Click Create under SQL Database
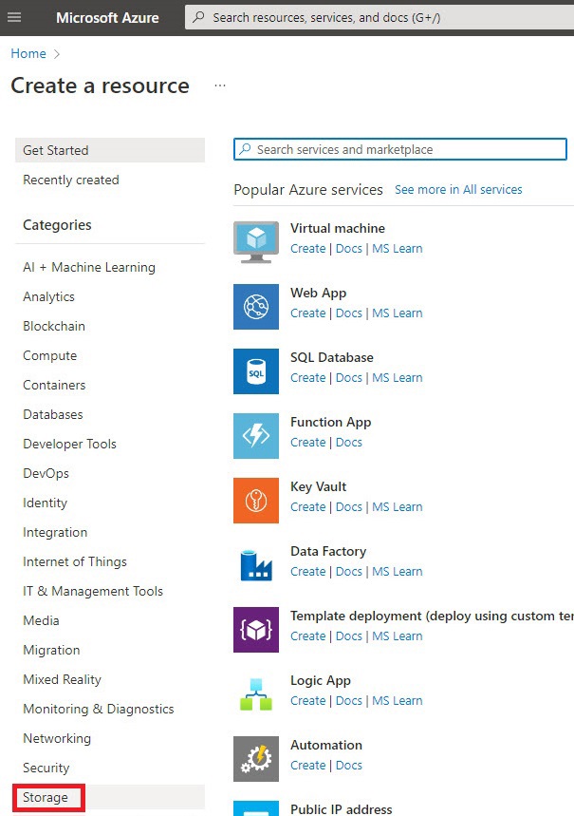574x816 pixels. tap(307, 378)
